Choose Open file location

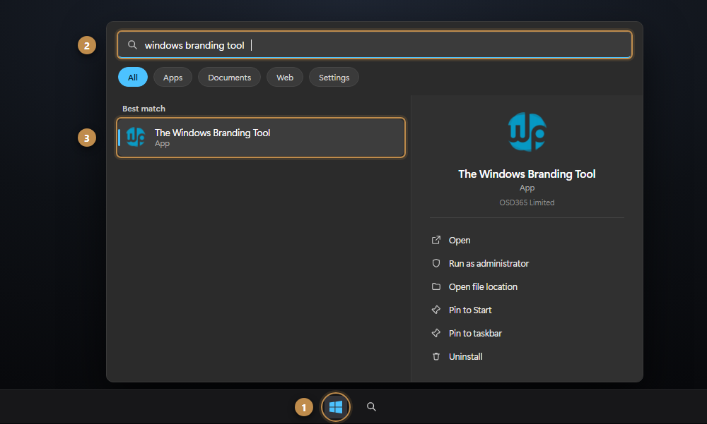click(483, 286)
